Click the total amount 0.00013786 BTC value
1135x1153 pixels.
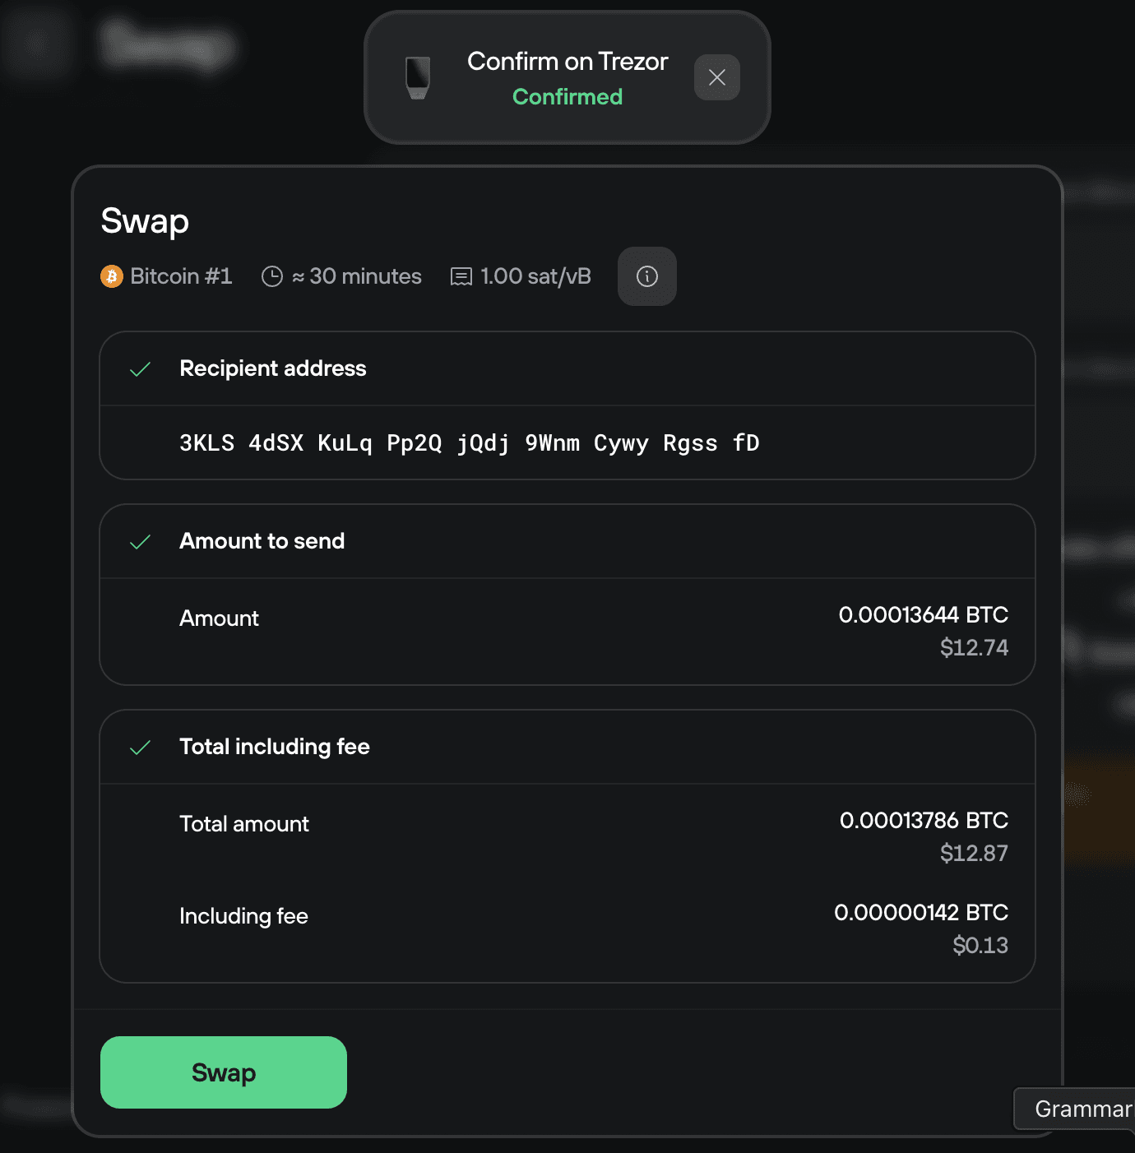pos(923,820)
